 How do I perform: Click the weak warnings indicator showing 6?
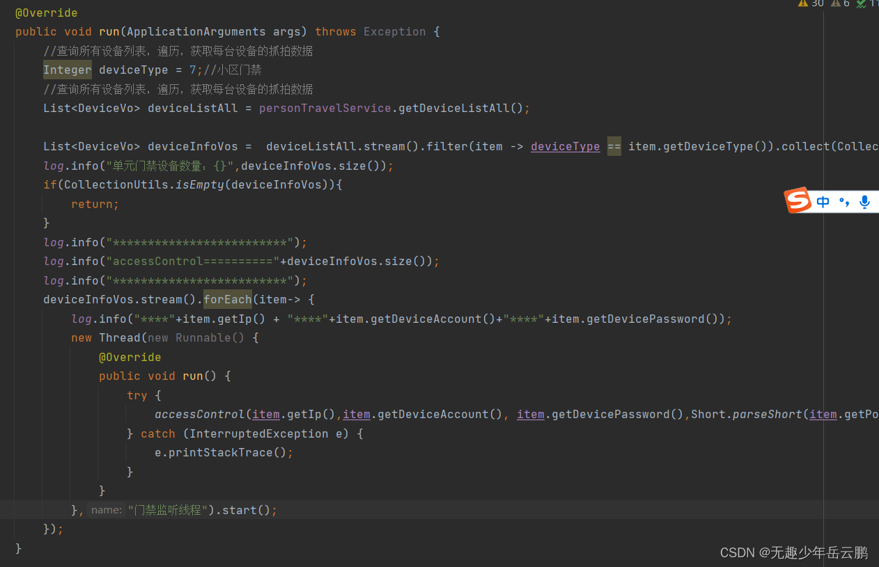pyautogui.click(x=841, y=3)
